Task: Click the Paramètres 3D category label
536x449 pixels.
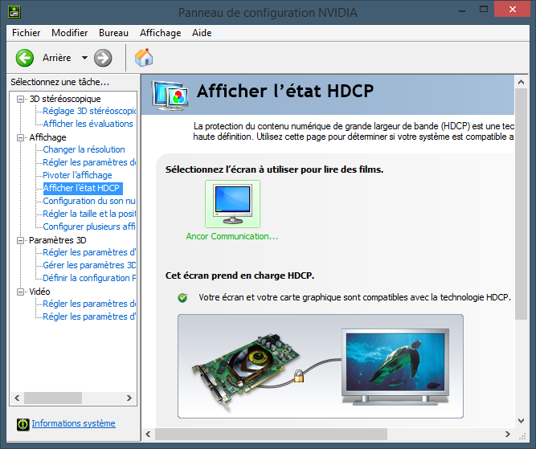Action: click(x=57, y=240)
